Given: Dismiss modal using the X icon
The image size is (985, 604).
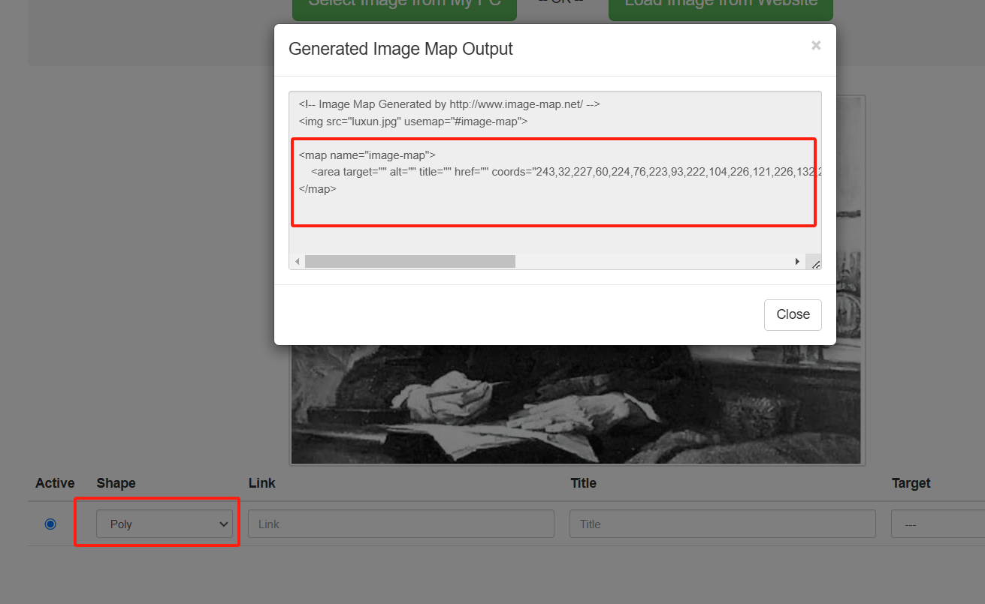Looking at the screenshot, I should pyautogui.click(x=816, y=45).
